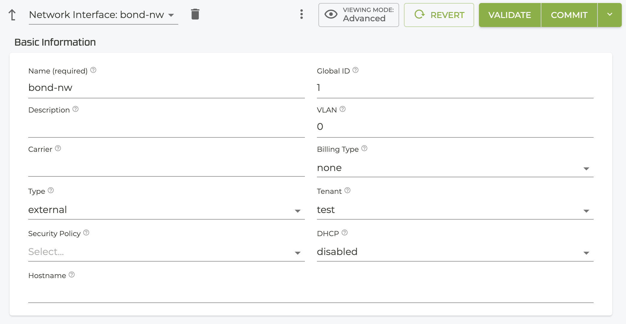Image resolution: width=626 pixels, height=324 pixels.
Task: Open the Security Policy select dropdown
Action: click(x=166, y=252)
